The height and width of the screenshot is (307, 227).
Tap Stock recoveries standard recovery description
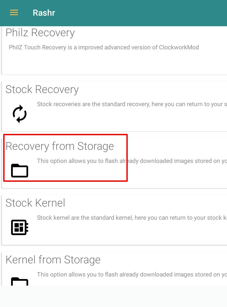[x=132, y=104]
